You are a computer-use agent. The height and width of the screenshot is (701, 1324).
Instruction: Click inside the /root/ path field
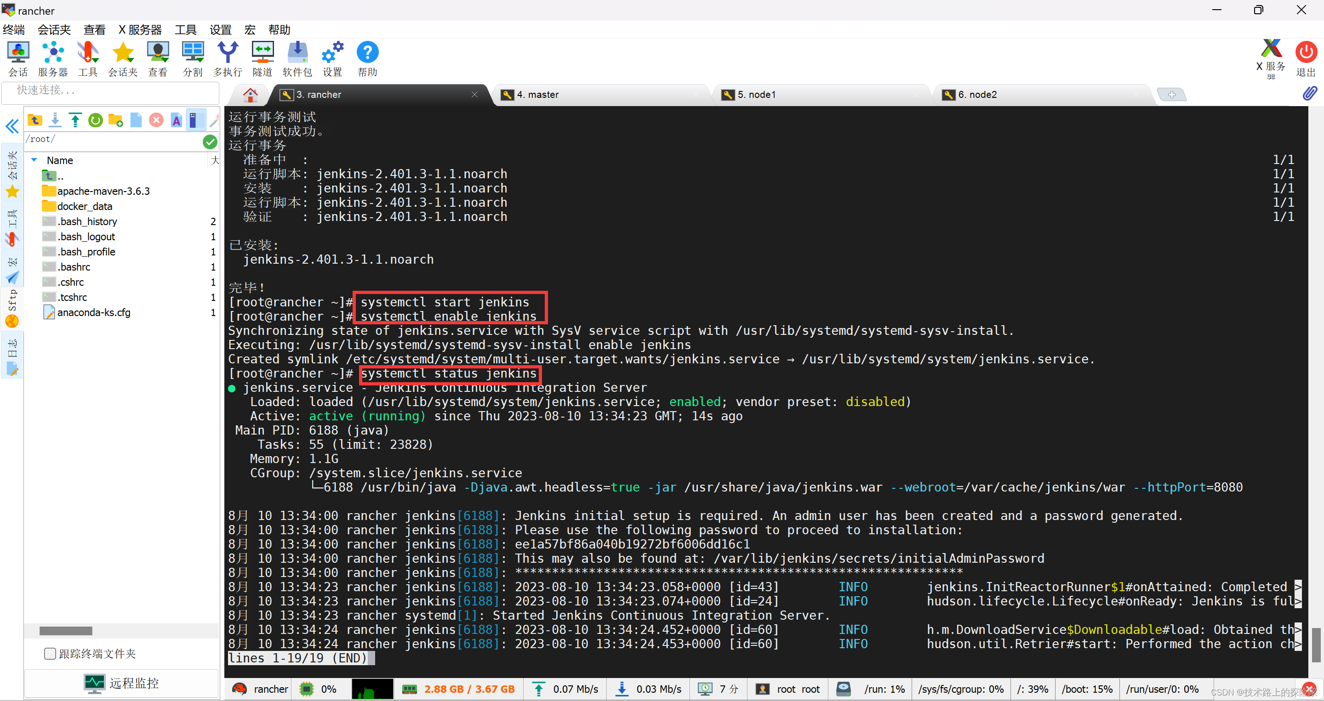[103, 139]
